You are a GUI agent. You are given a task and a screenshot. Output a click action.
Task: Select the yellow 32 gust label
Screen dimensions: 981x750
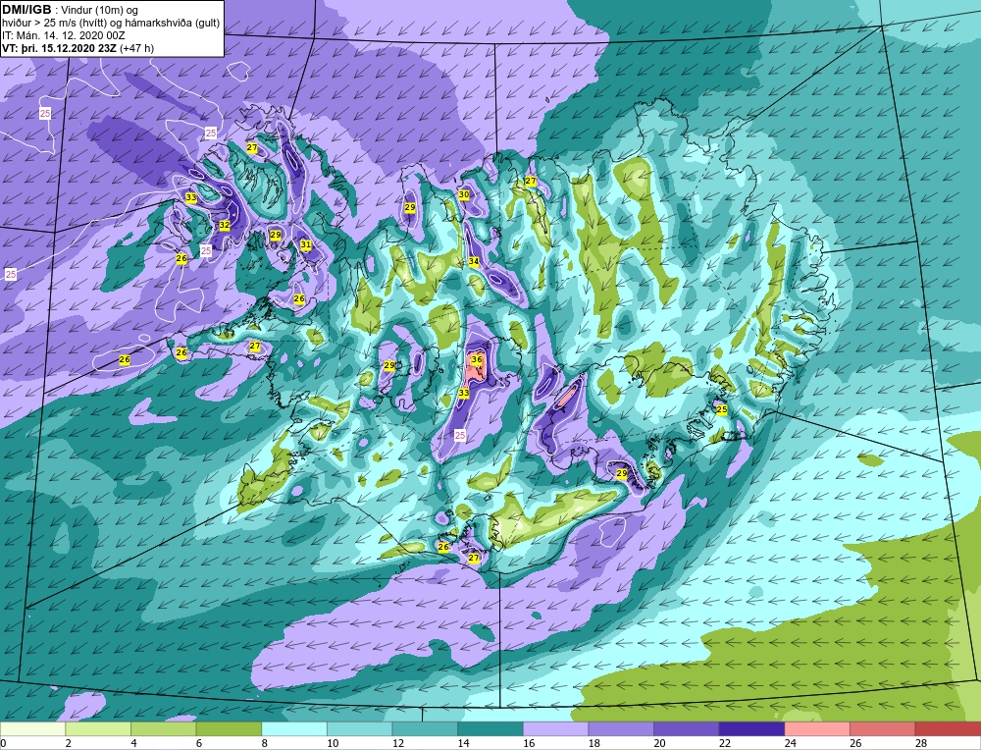click(225, 224)
